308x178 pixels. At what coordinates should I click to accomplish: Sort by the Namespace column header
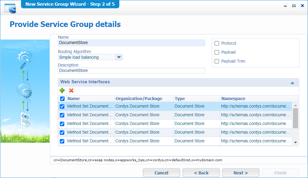233,99
